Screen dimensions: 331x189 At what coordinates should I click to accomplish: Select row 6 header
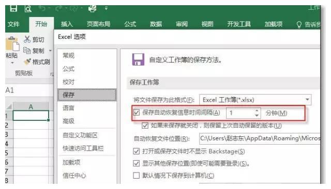9,162
